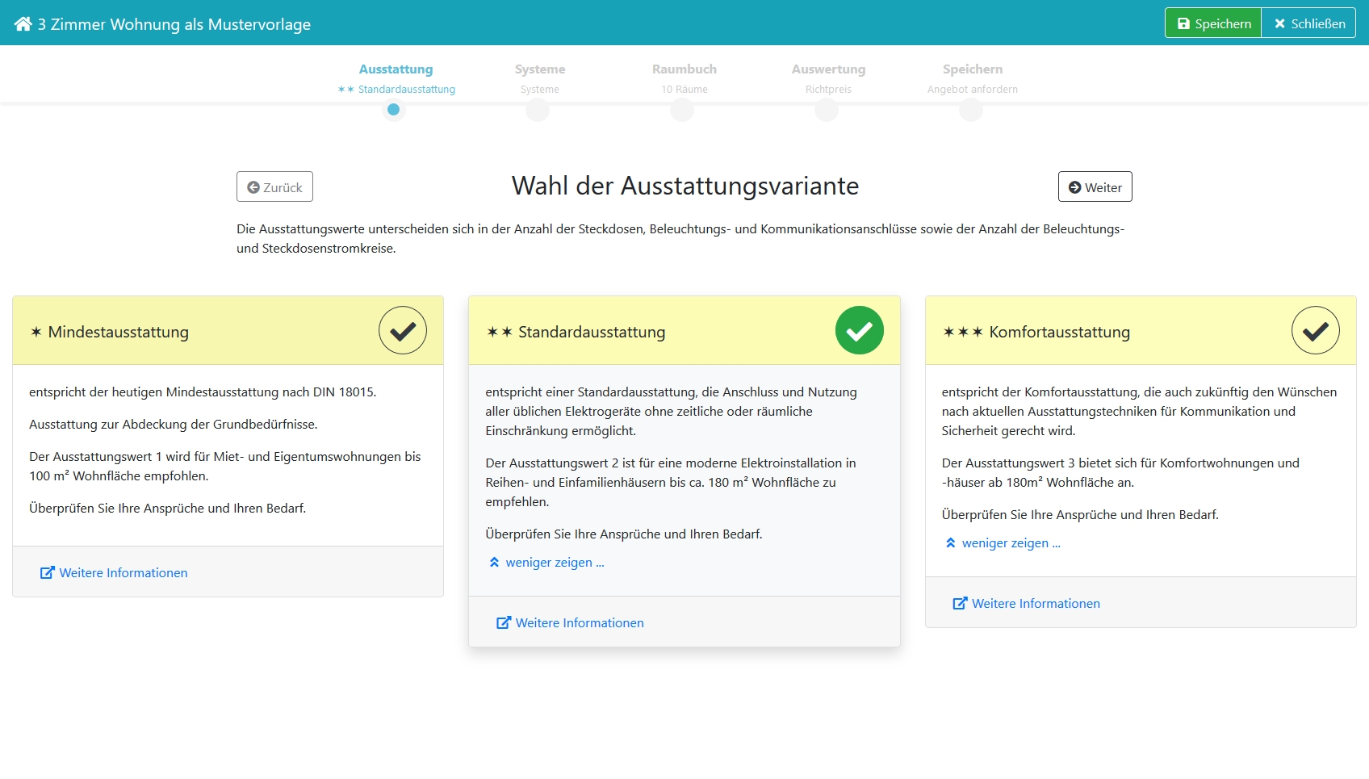Click the external link icon beside Weitere Informationen under Mindestausstattung
Screen dimensions: 1369x779
click(46, 572)
